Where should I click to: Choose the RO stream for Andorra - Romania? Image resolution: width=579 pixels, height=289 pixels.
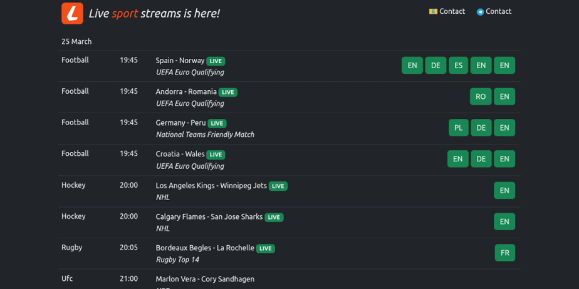pyautogui.click(x=481, y=96)
